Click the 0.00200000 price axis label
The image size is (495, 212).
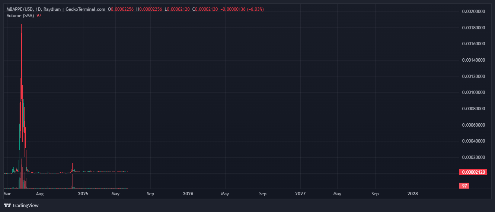click(x=473, y=12)
